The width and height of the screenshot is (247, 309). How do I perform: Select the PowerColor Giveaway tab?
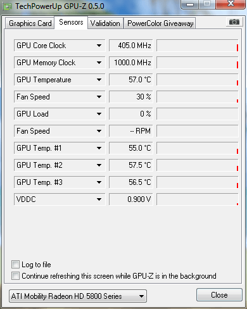pos(160,23)
